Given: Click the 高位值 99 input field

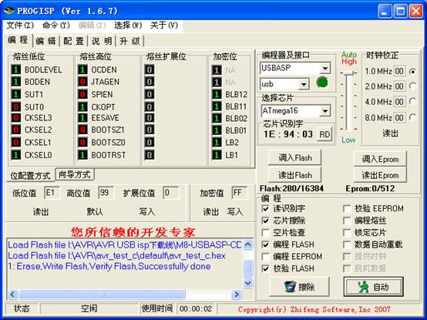Looking at the screenshot, I should (106, 193).
